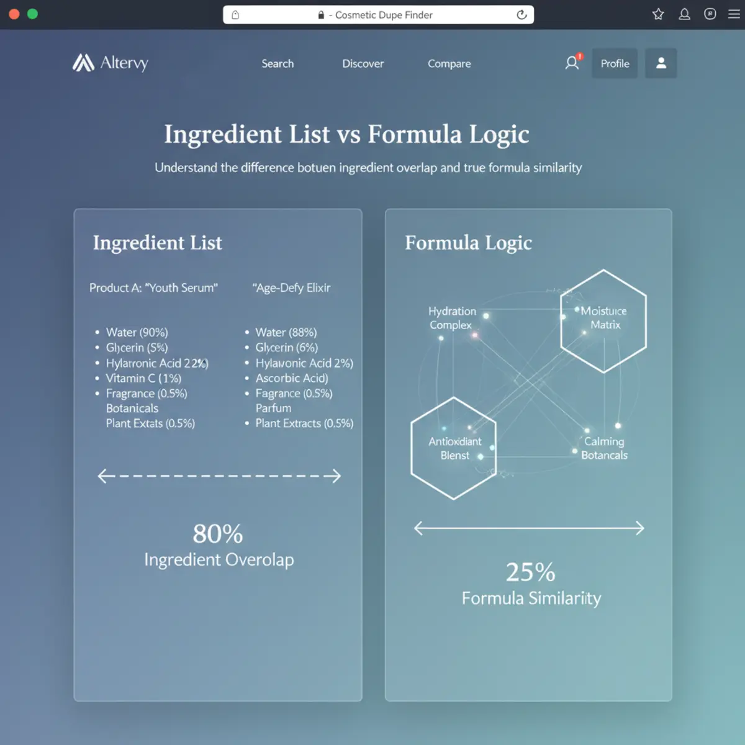This screenshot has width=745, height=745.
Task: Click the dashed ingredient overlap arrow
Action: tap(219, 476)
